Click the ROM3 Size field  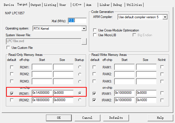pyautogui.click(x=63, y=81)
